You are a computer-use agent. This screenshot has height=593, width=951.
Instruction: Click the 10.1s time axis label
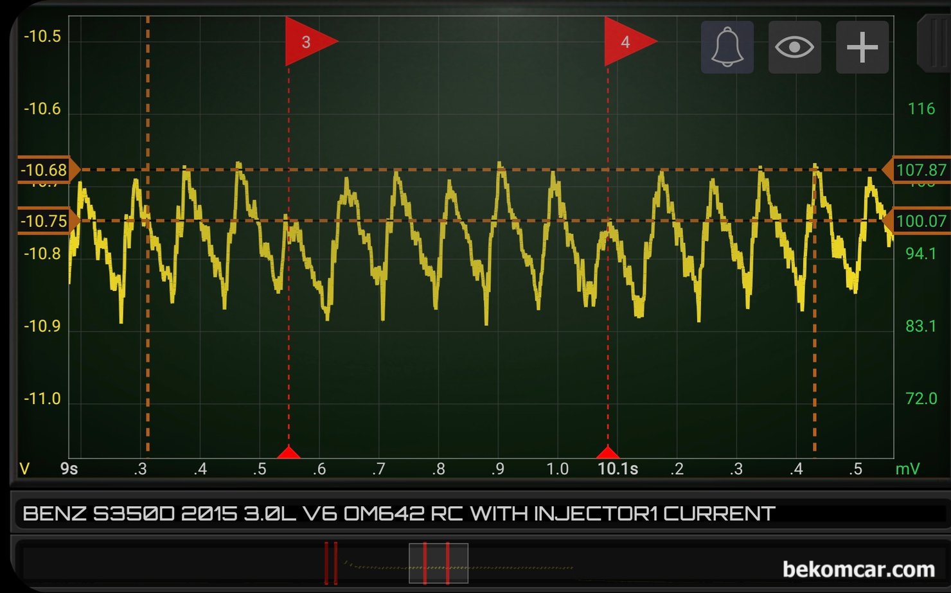tap(618, 469)
